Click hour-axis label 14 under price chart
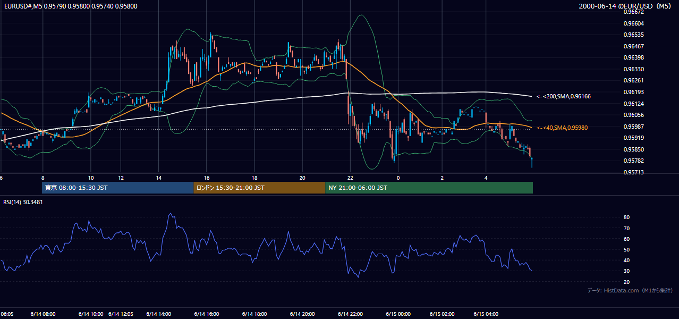Image resolution: width=679 pixels, height=319 pixels. 159,178
